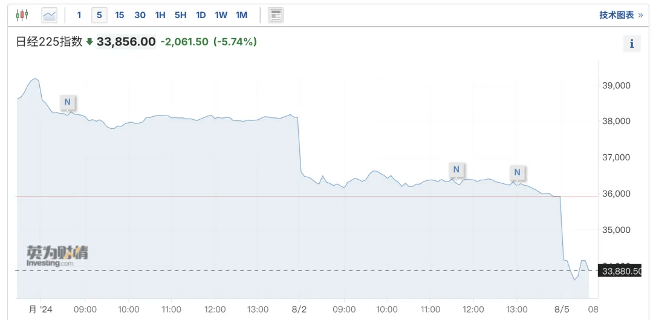Select the 1 minute interval
This screenshot has width=653, height=320.
click(x=79, y=15)
